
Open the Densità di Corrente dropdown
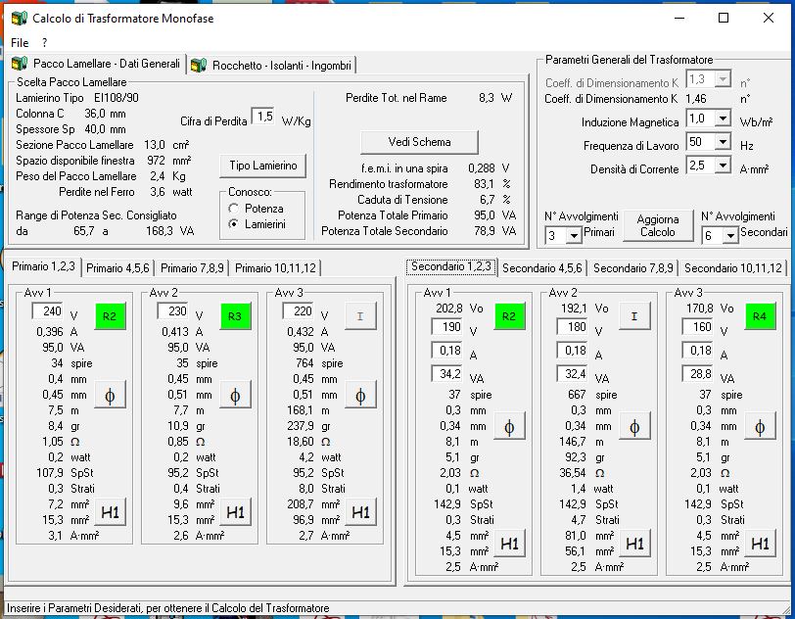coord(723,167)
